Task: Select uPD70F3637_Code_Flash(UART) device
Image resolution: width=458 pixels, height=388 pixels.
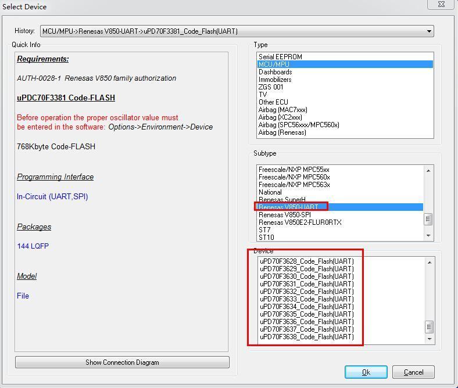Action: [x=341, y=329]
